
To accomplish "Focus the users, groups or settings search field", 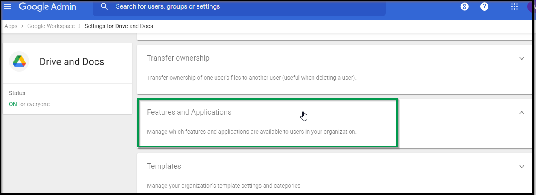I will (x=244, y=6).
